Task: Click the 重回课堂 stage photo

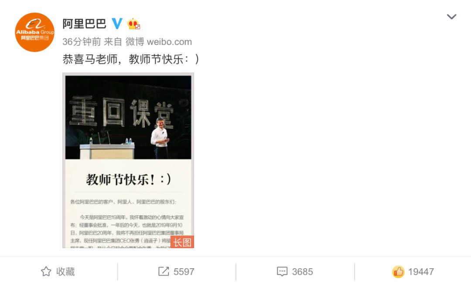Action: (x=128, y=118)
